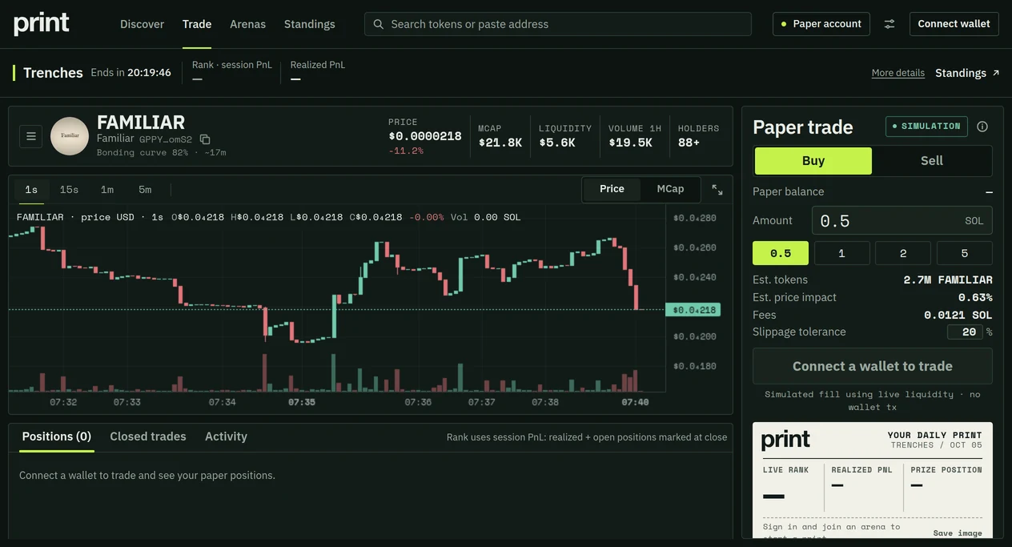Click the fees value 0.0121 SOL

pos(958,316)
